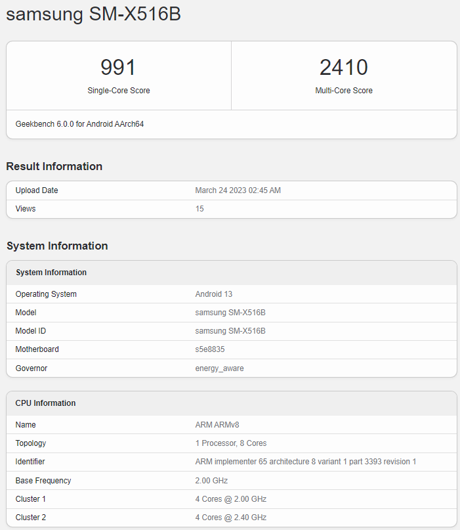Click the CPU Name label
460x530 pixels.
(x=26, y=425)
